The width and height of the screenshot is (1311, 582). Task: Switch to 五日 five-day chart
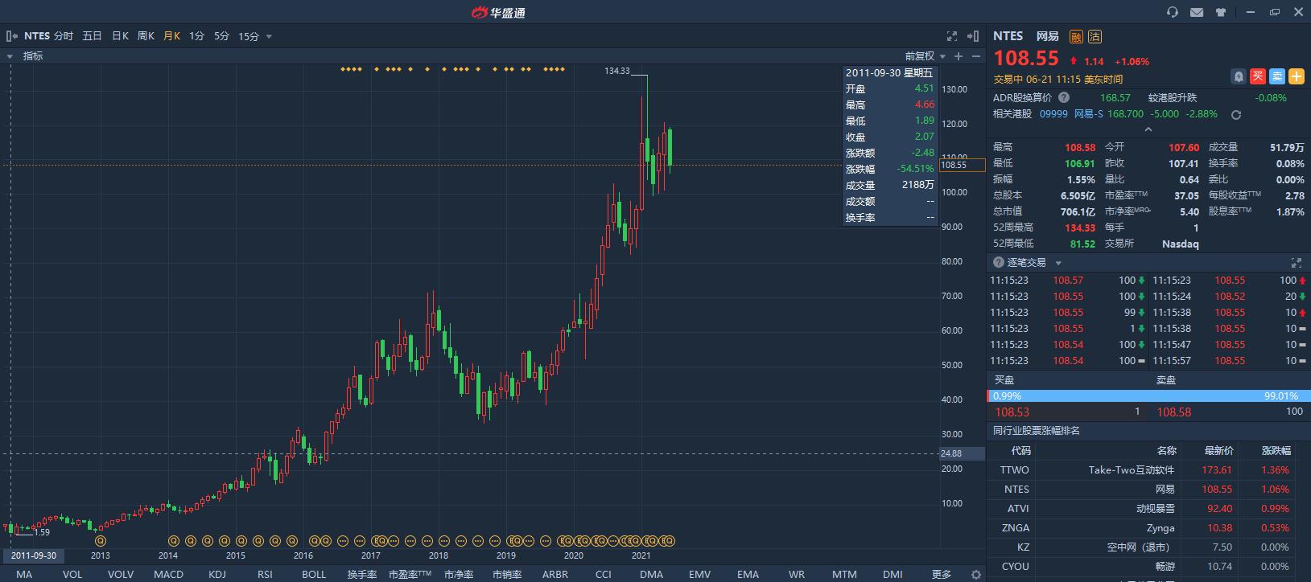pos(92,36)
